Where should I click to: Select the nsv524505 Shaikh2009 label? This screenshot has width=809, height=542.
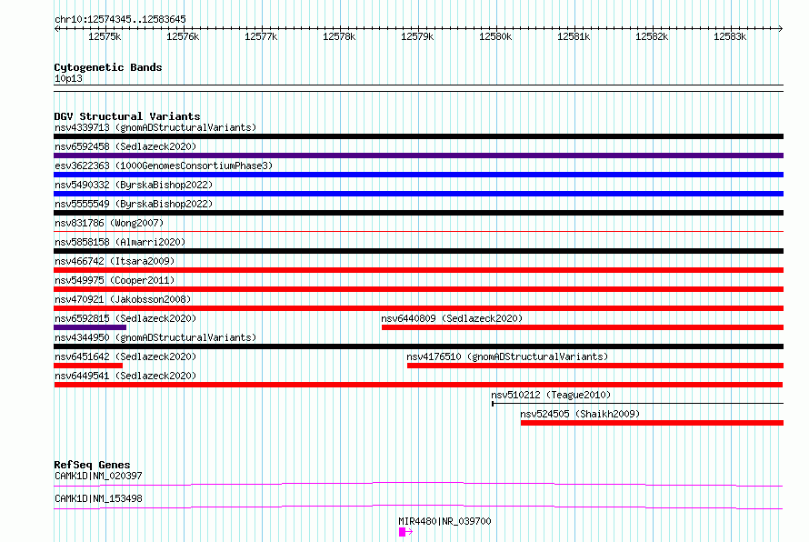pos(580,414)
